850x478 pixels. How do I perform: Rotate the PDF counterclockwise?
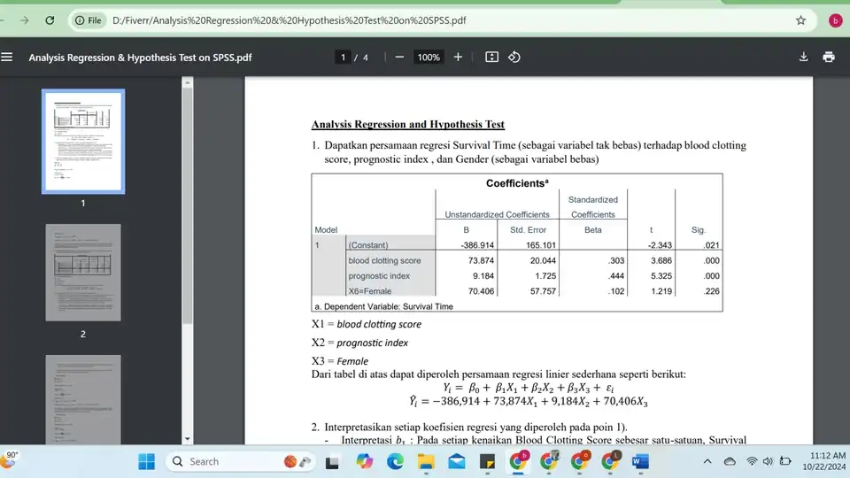coord(514,57)
